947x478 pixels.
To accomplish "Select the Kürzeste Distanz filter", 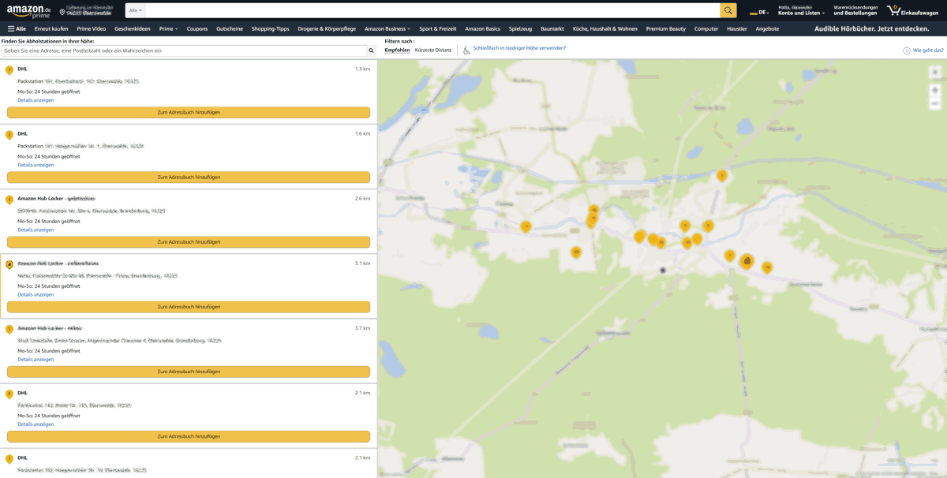I will tap(433, 50).
